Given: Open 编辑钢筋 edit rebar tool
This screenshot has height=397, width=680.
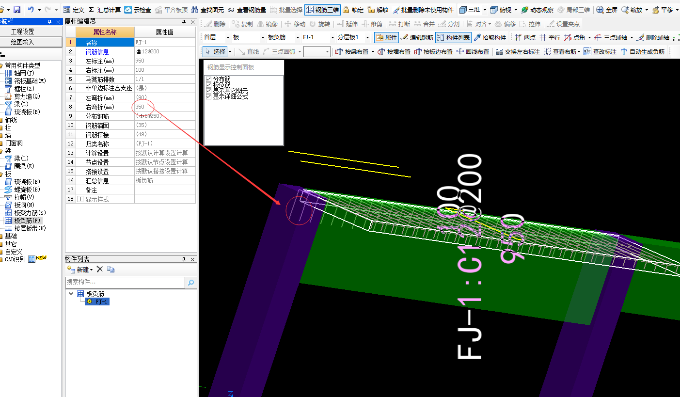Looking at the screenshot, I should point(417,37).
